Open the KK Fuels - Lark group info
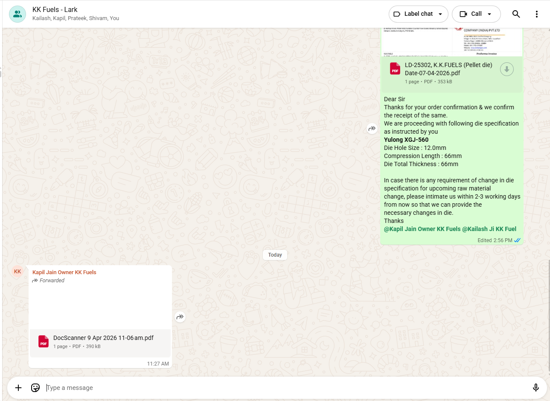 (x=55, y=10)
